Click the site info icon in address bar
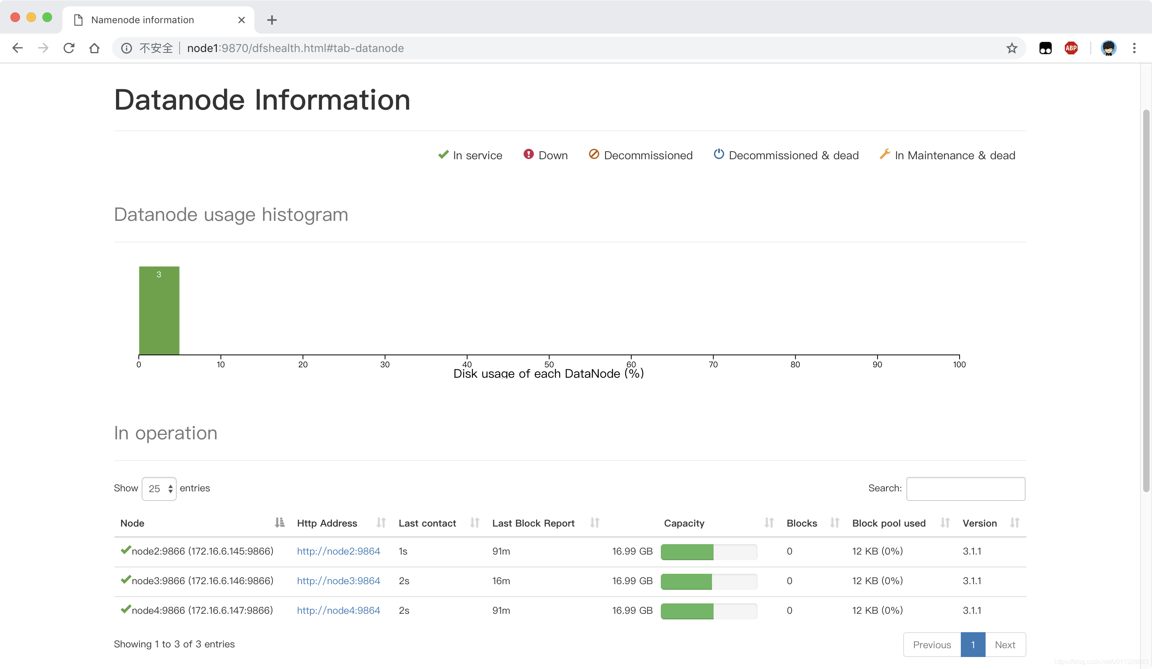Viewport: 1152px width, 669px height. point(127,48)
